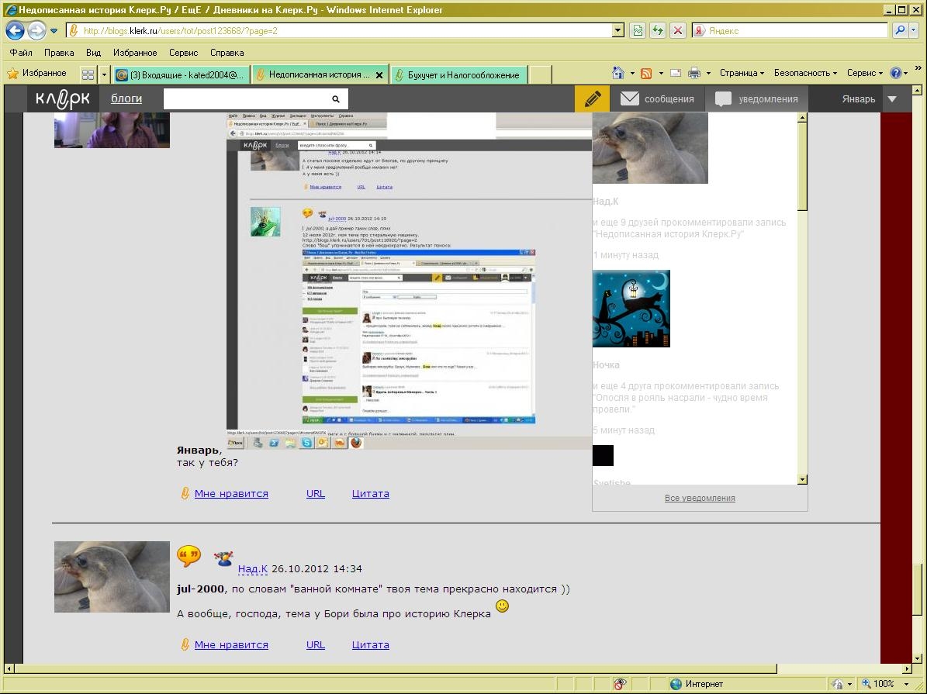This screenshot has width=927, height=694.
Task: Click the Клерк site logo
Action: pyautogui.click(x=63, y=98)
